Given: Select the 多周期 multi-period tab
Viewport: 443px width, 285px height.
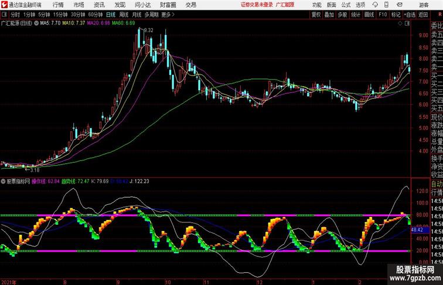Looking at the screenshot, I should (152, 15).
